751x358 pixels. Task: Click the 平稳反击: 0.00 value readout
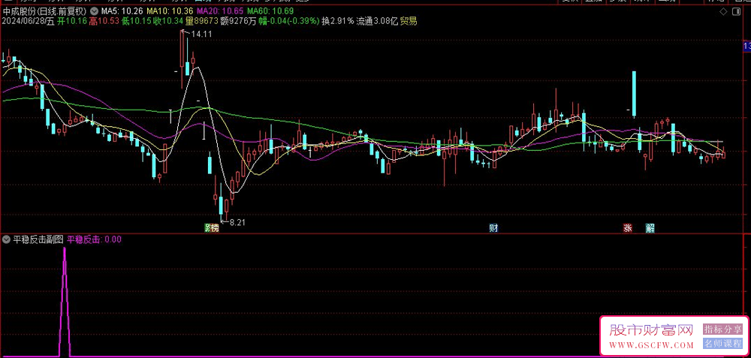coord(94,239)
